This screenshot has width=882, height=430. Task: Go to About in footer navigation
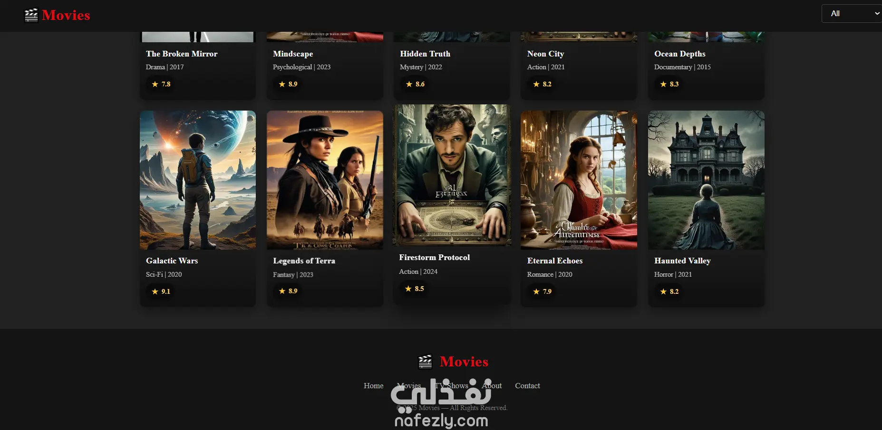coord(492,386)
